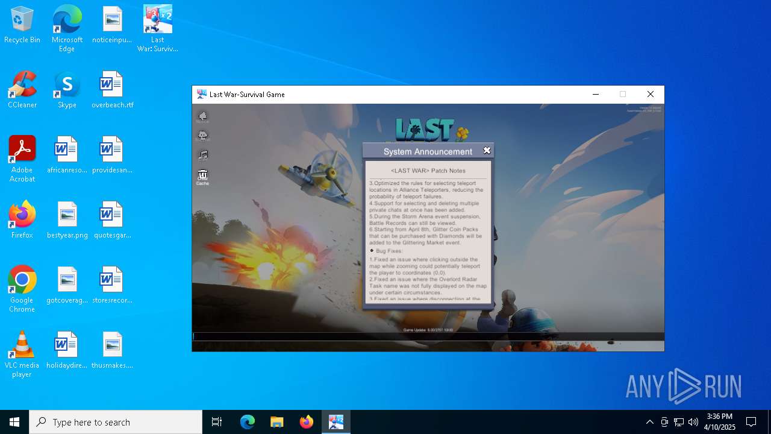
Task: Click the game sidebar icon below Notice
Action: click(x=203, y=136)
